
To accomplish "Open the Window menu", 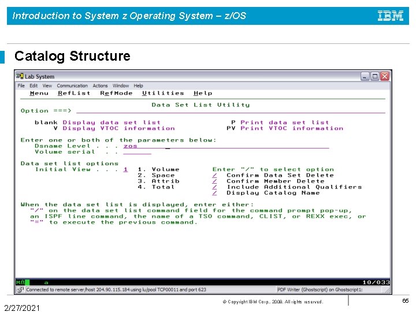I will 121,86.
